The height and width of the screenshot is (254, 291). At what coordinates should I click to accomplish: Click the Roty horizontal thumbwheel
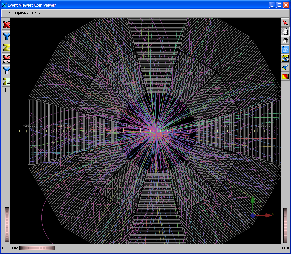coord(37,248)
